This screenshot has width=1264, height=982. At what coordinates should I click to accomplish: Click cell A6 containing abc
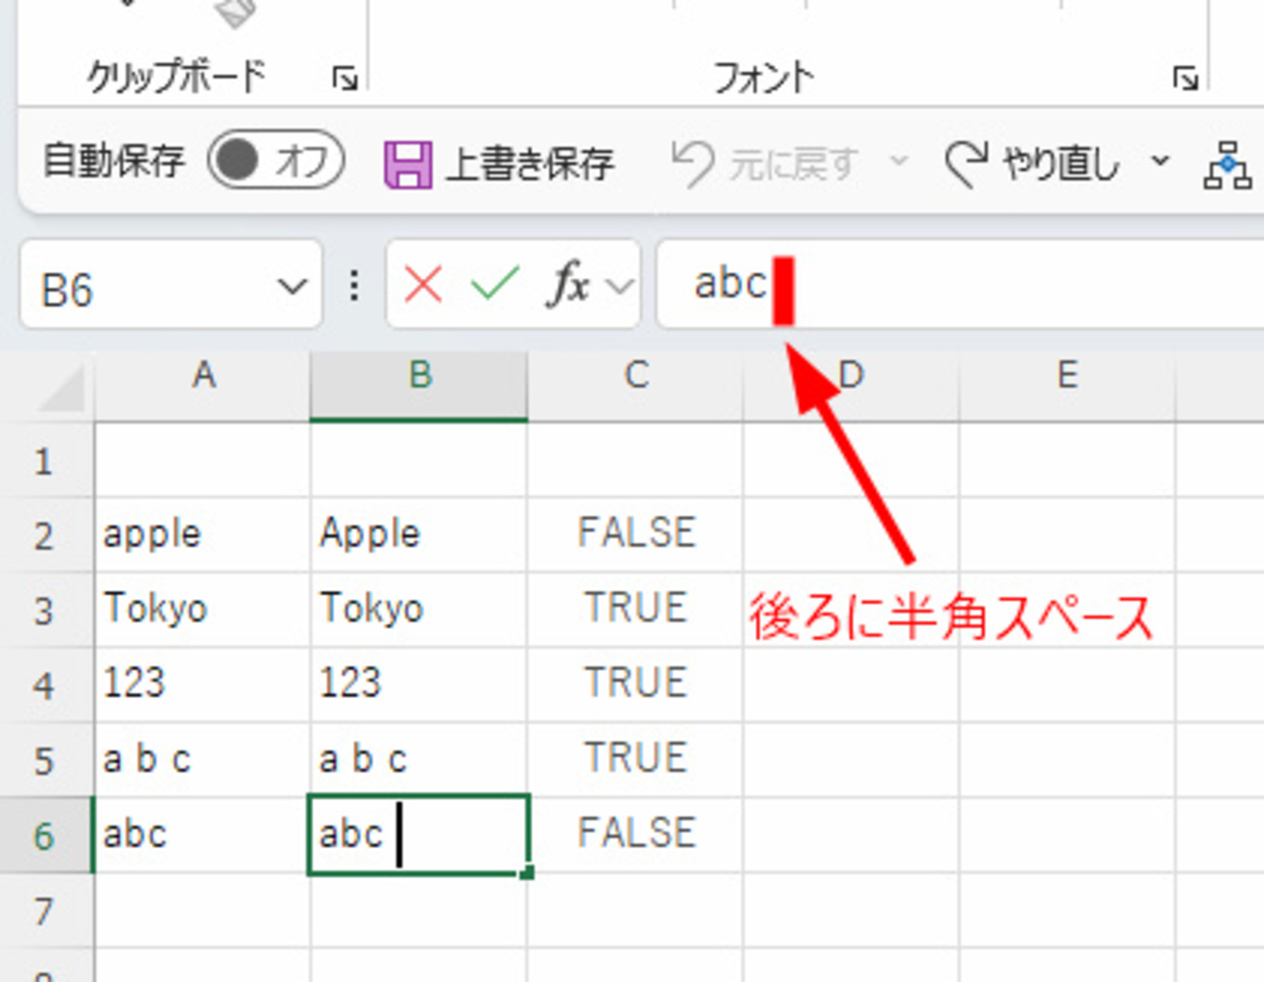[x=203, y=834]
